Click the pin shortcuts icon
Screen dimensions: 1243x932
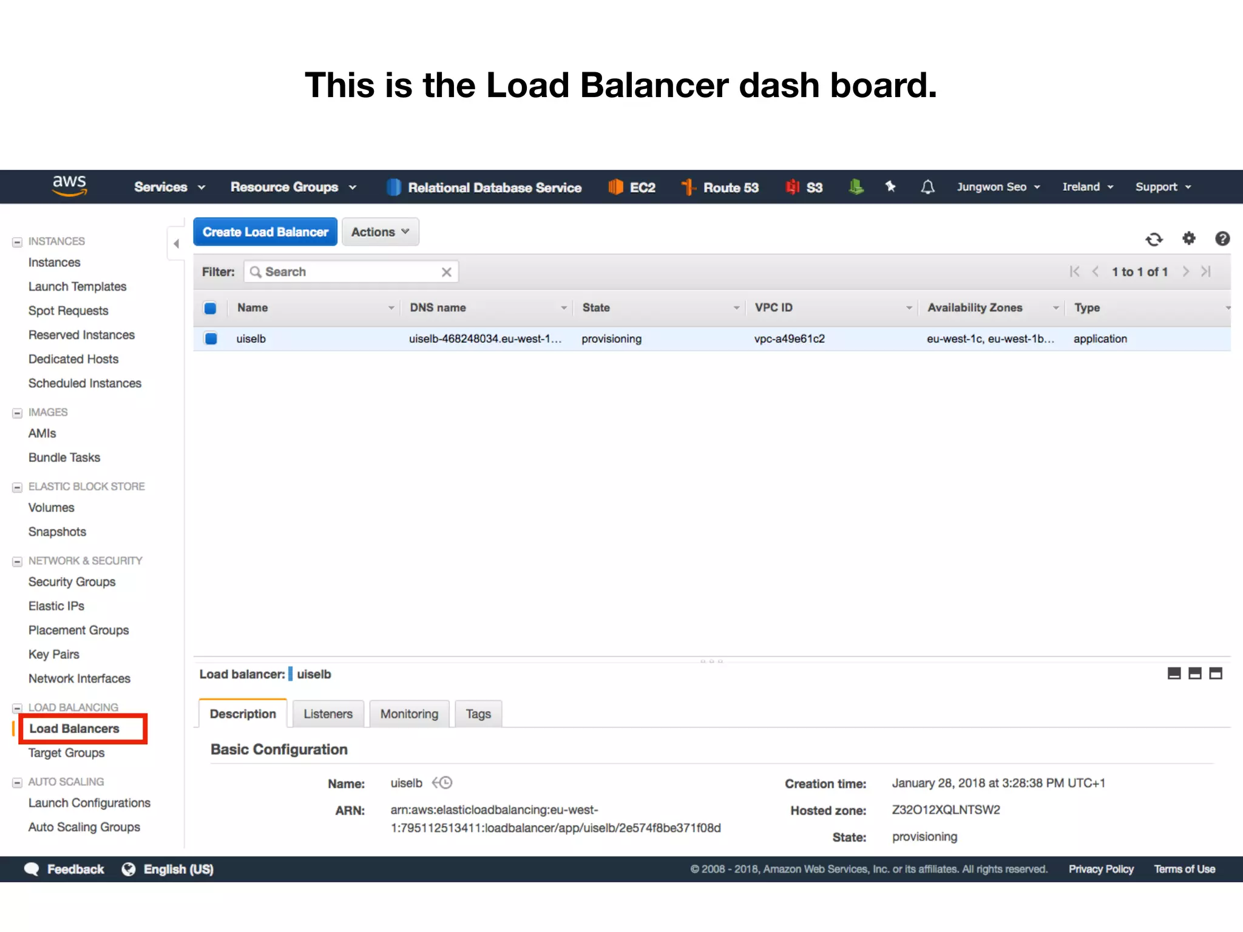(x=890, y=186)
